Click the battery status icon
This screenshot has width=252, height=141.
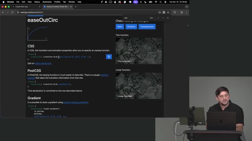coord(150,2)
